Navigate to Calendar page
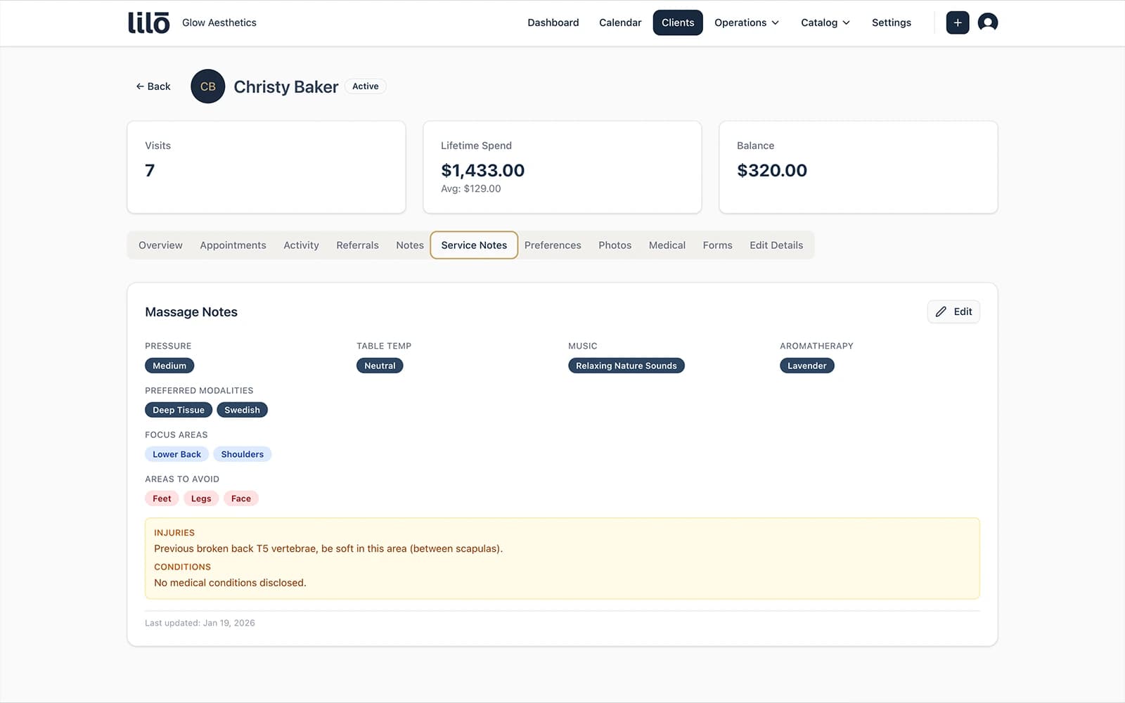The width and height of the screenshot is (1125, 703). [x=619, y=22]
